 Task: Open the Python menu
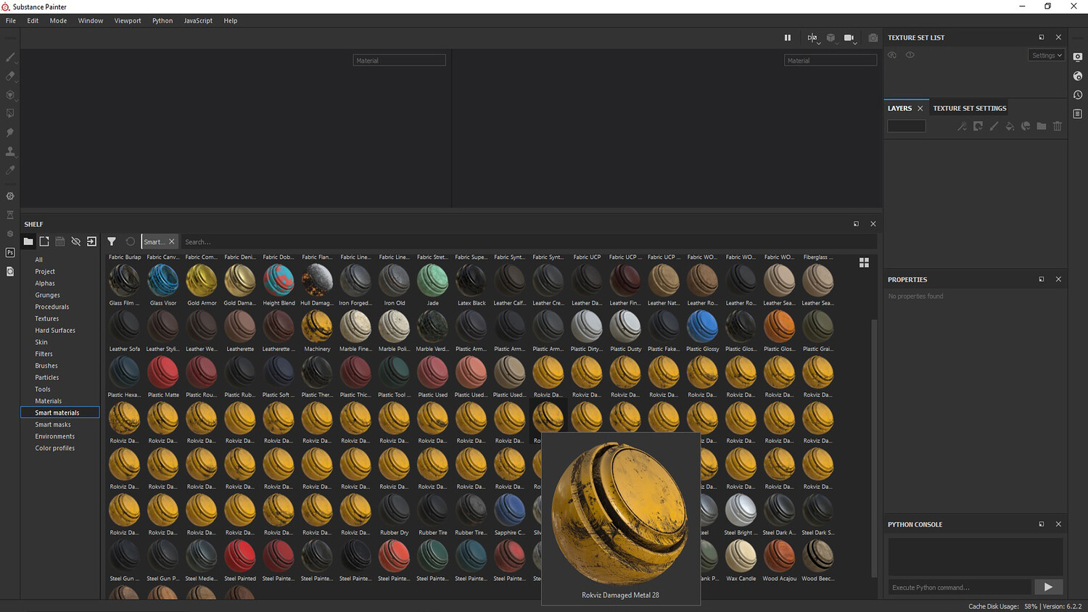[162, 21]
